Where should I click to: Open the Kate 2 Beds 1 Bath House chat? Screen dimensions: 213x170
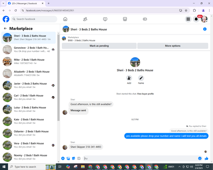29,121
